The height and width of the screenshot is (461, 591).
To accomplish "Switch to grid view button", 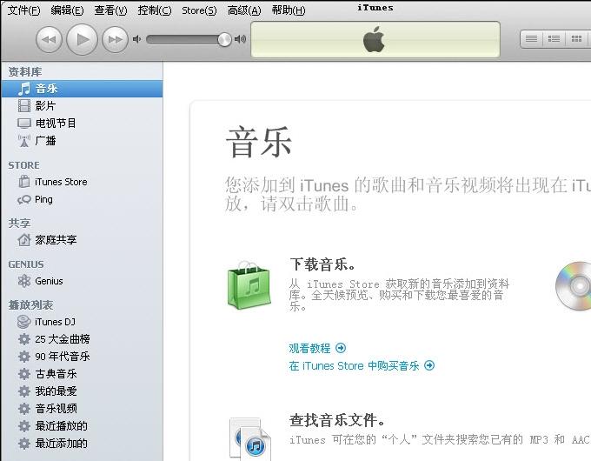I will [x=575, y=39].
